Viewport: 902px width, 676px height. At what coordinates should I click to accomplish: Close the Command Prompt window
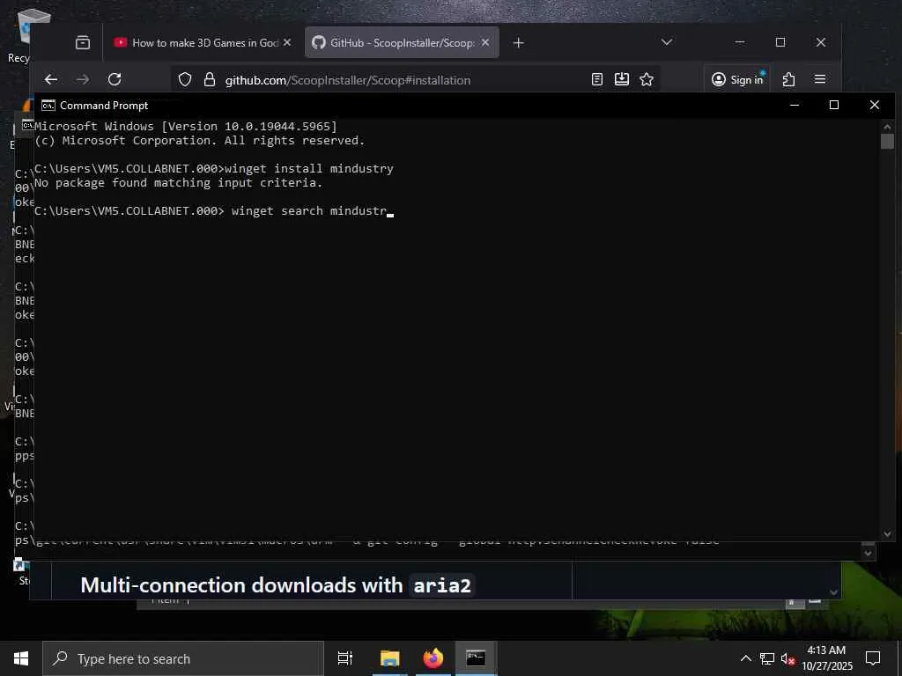[875, 105]
